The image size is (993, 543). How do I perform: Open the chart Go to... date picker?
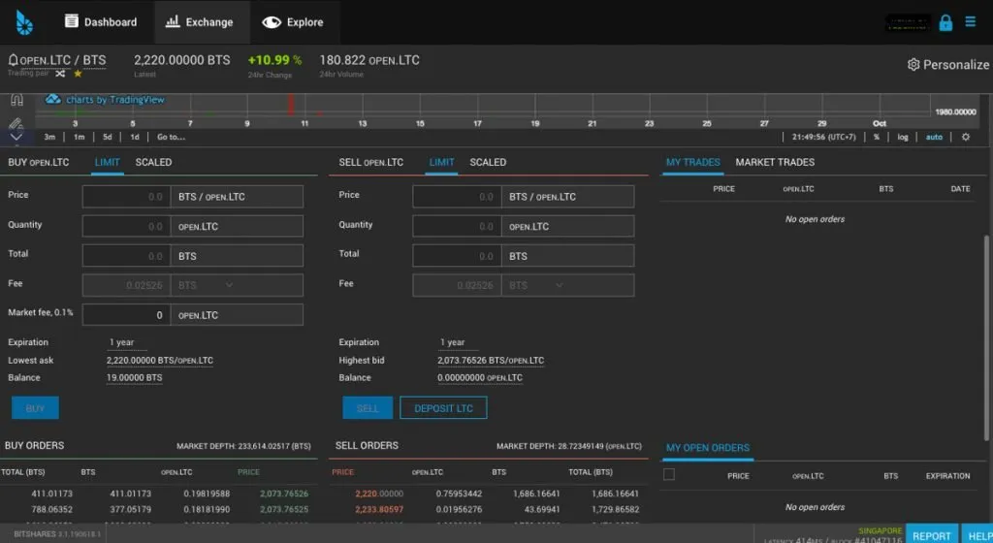(171, 137)
